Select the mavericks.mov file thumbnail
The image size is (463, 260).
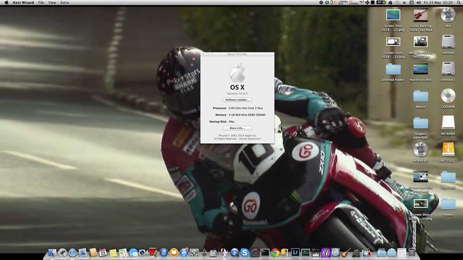pos(420,69)
